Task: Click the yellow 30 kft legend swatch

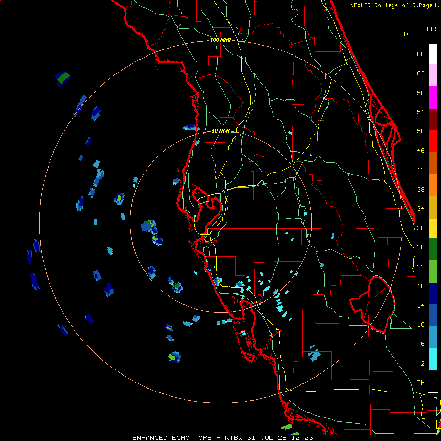Action: (x=433, y=228)
